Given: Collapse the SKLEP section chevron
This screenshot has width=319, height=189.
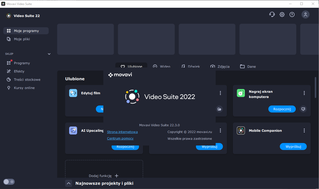Looking at the screenshot, I should pos(49,54).
